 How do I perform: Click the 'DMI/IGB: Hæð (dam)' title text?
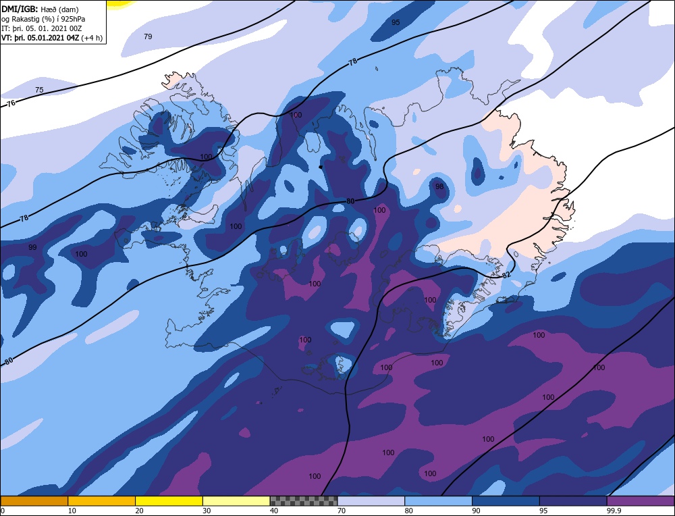pos(40,9)
